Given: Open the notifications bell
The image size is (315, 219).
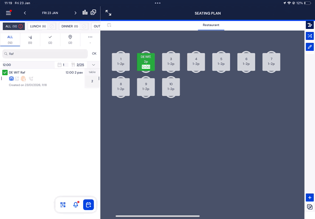Looking at the screenshot, I should [x=76, y=205].
